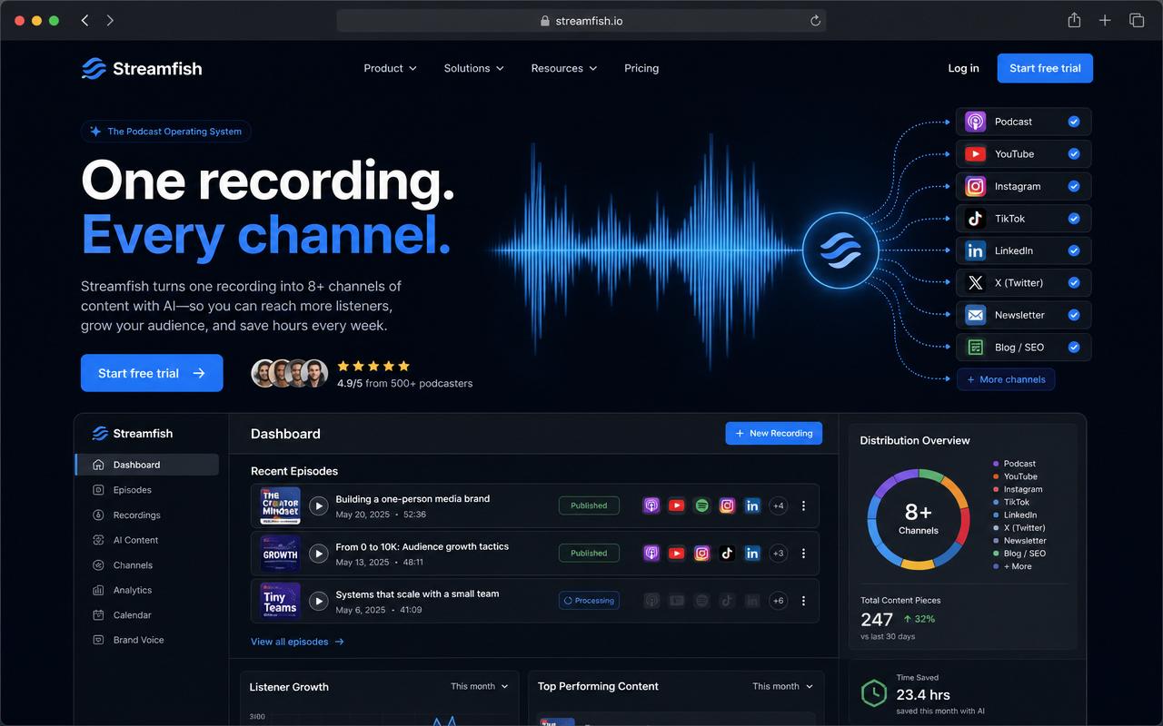Screen dimensions: 1163x726
Task: Expand the Solutions menu in the header
Action: tap(474, 68)
